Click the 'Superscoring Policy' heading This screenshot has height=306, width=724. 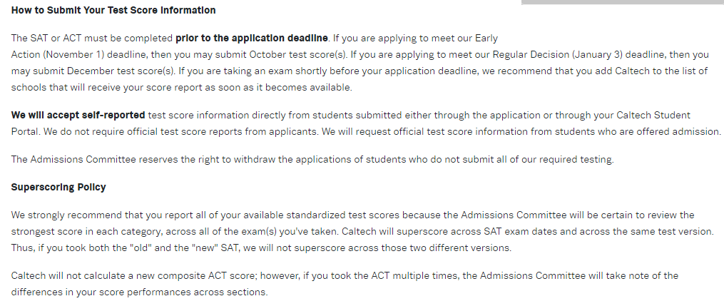[58, 187]
